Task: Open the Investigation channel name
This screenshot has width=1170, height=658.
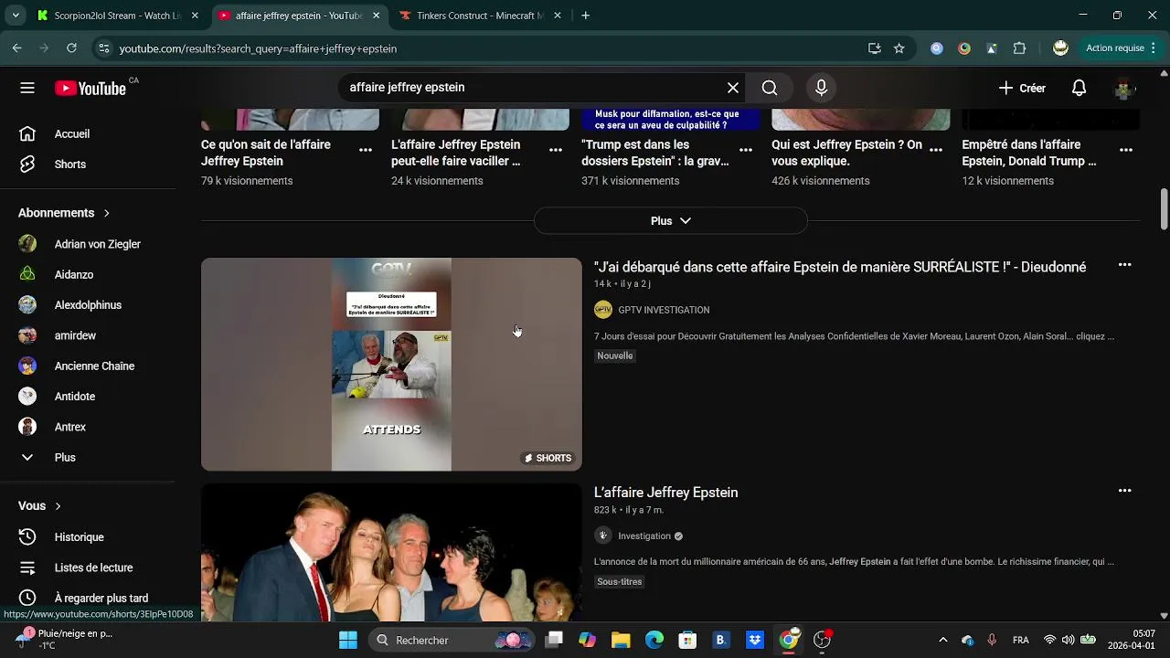Action: [643, 536]
